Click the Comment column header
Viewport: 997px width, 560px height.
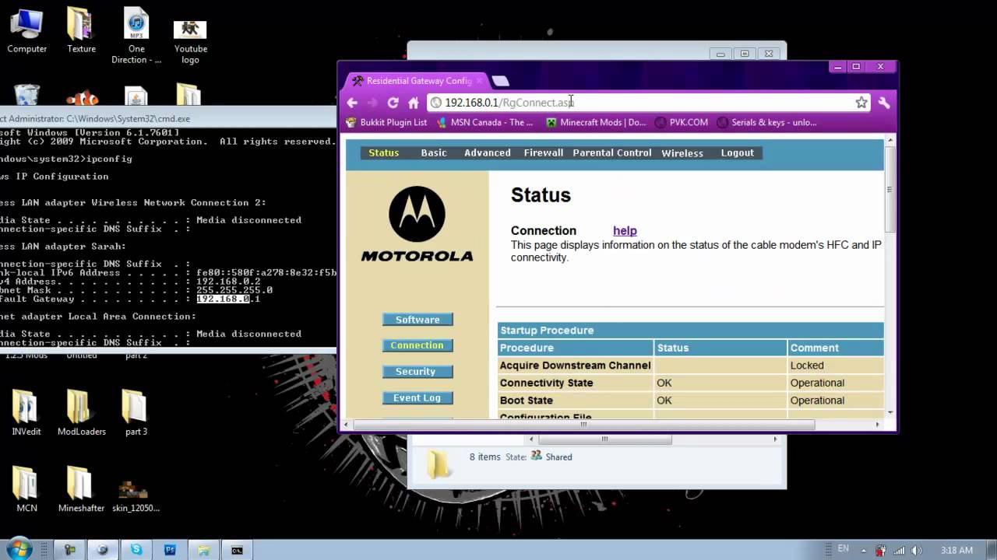[814, 348]
